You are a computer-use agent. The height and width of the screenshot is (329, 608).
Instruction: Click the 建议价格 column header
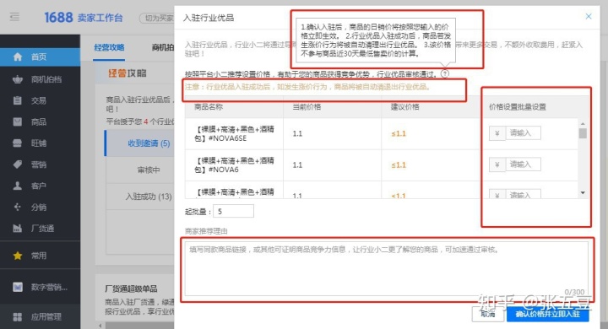pos(405,107)
